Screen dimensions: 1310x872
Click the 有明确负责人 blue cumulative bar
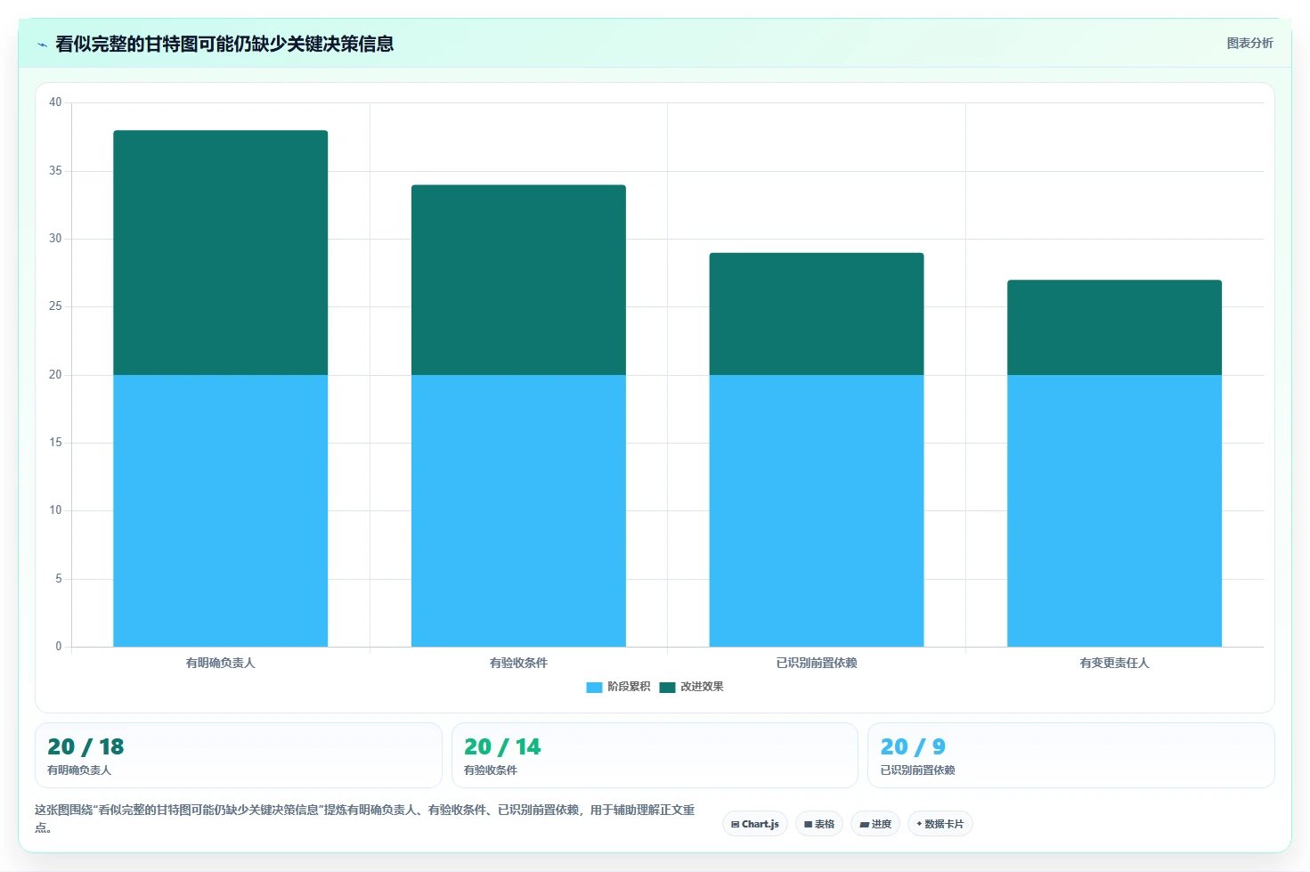pos(220,510)
